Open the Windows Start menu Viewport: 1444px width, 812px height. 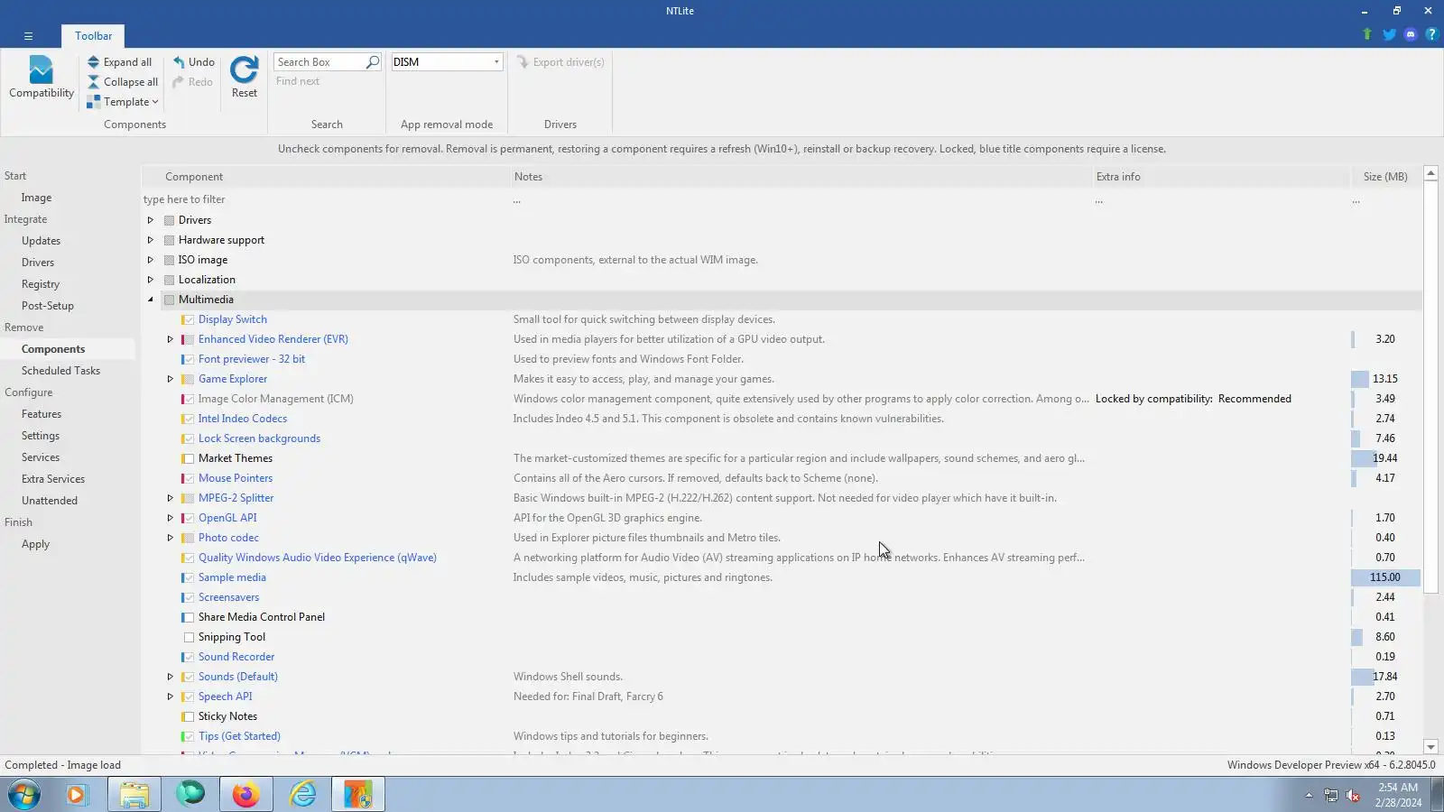[x=24, y=795]
